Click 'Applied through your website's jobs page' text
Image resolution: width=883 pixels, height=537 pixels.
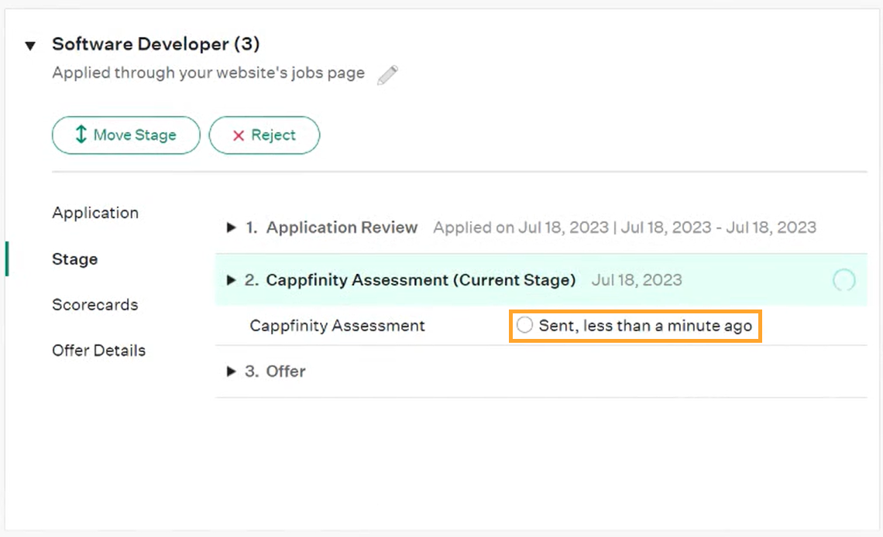tap(208, 73)
